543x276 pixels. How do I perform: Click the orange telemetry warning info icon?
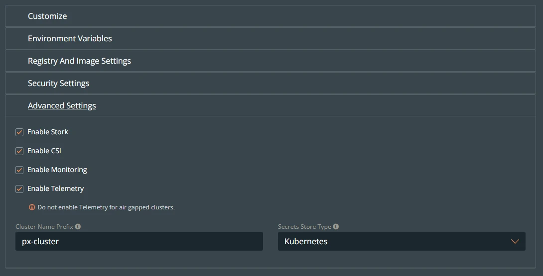(32, 207)
